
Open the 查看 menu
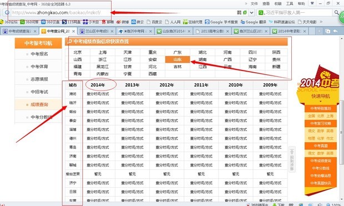266,3
